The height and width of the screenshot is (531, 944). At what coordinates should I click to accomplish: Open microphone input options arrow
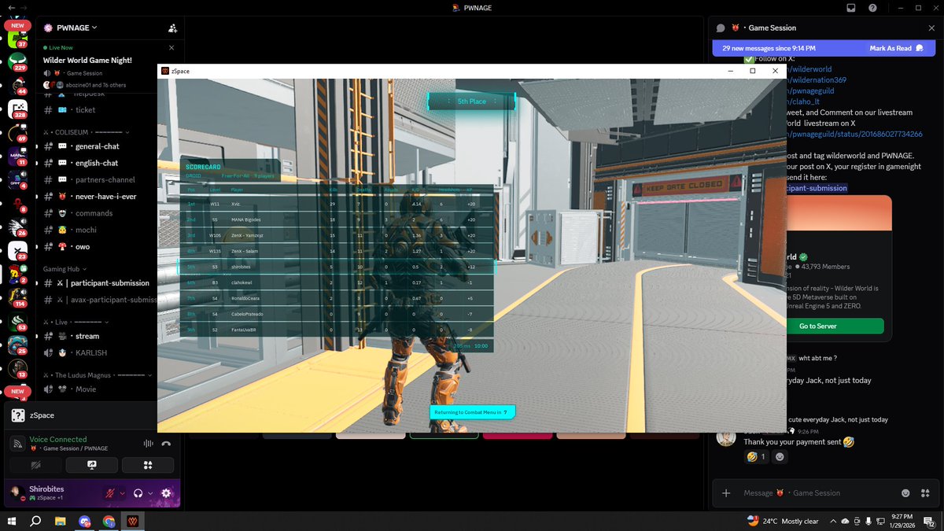(123, 493)
